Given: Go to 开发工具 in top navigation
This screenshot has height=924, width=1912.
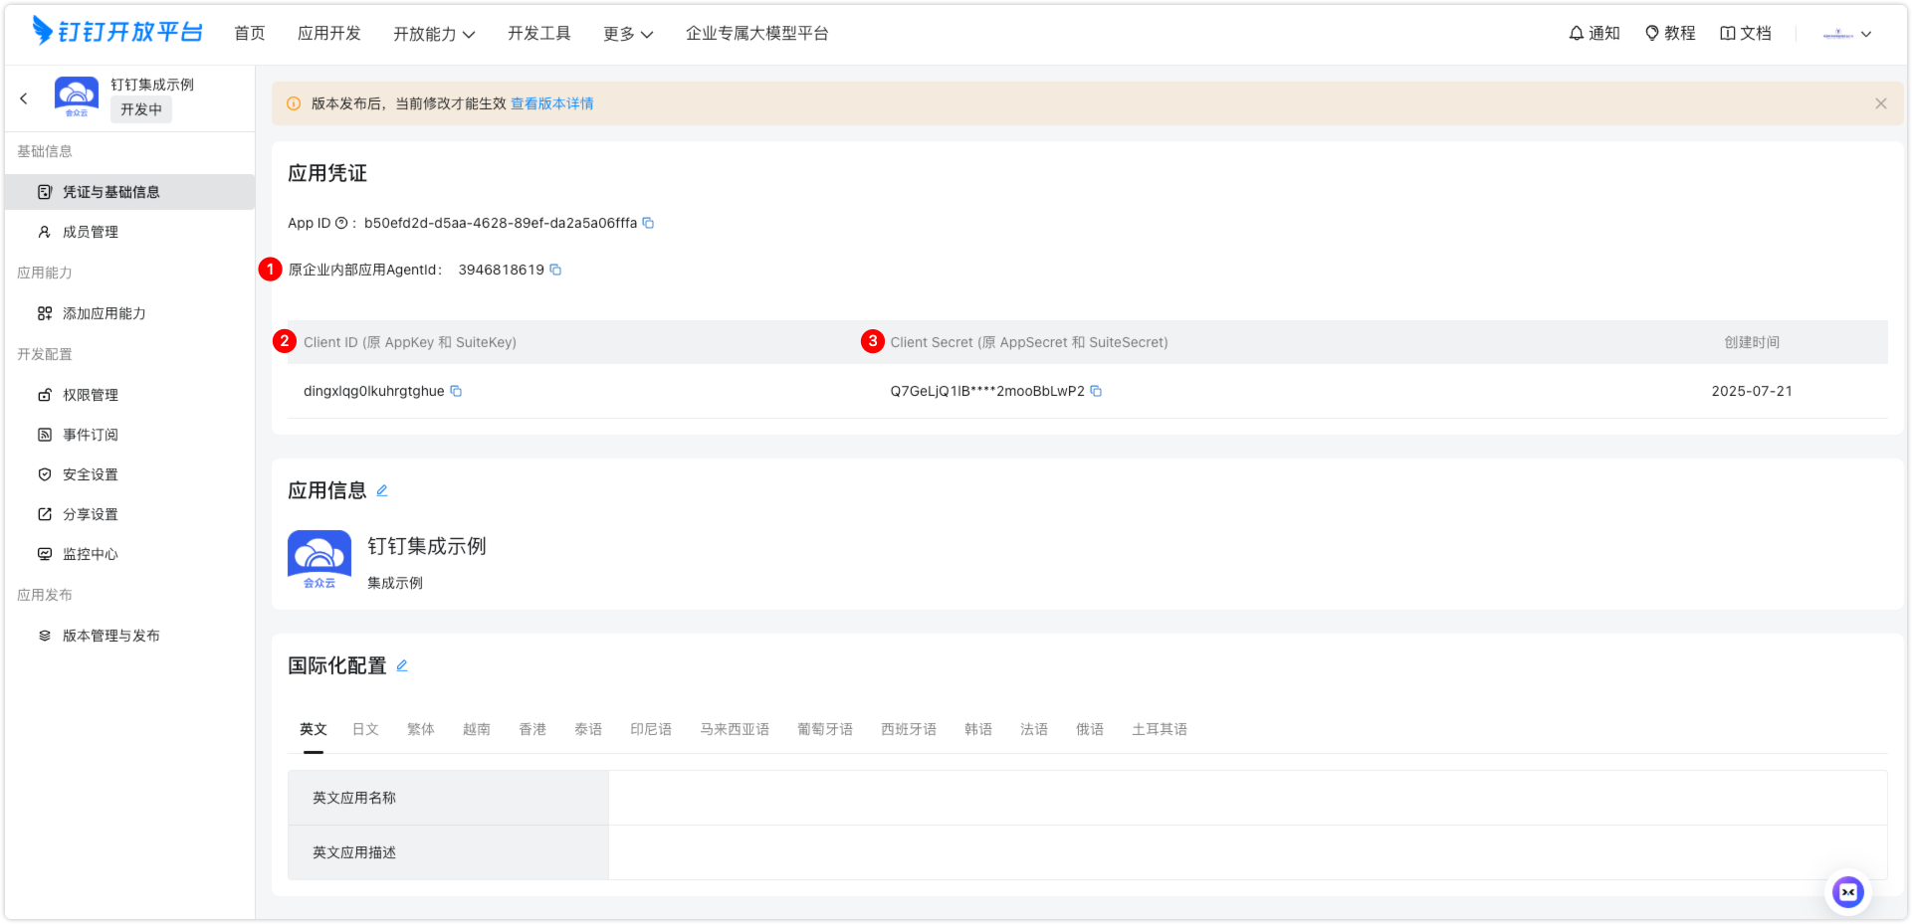Looking at the screenshot, I should 539,33.
